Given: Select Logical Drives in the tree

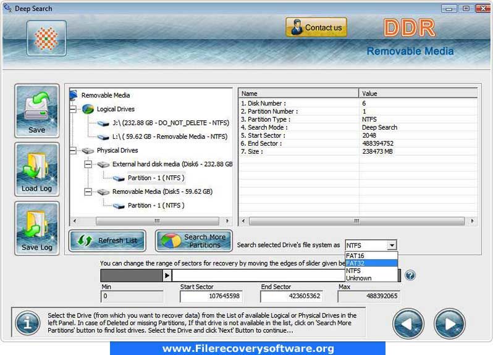Looking at the screenshot, I should (116, 109).
